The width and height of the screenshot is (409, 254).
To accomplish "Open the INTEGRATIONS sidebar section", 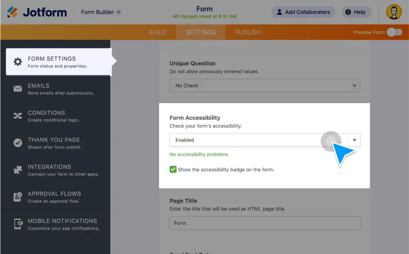I will coord(55,170).
